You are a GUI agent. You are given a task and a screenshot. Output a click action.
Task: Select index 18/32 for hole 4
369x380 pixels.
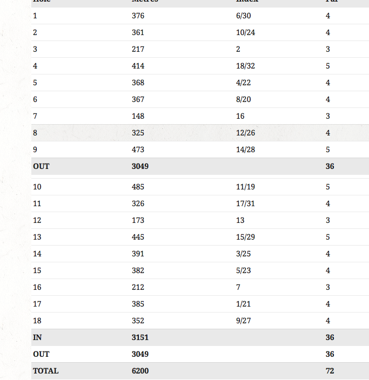point(245,66)
